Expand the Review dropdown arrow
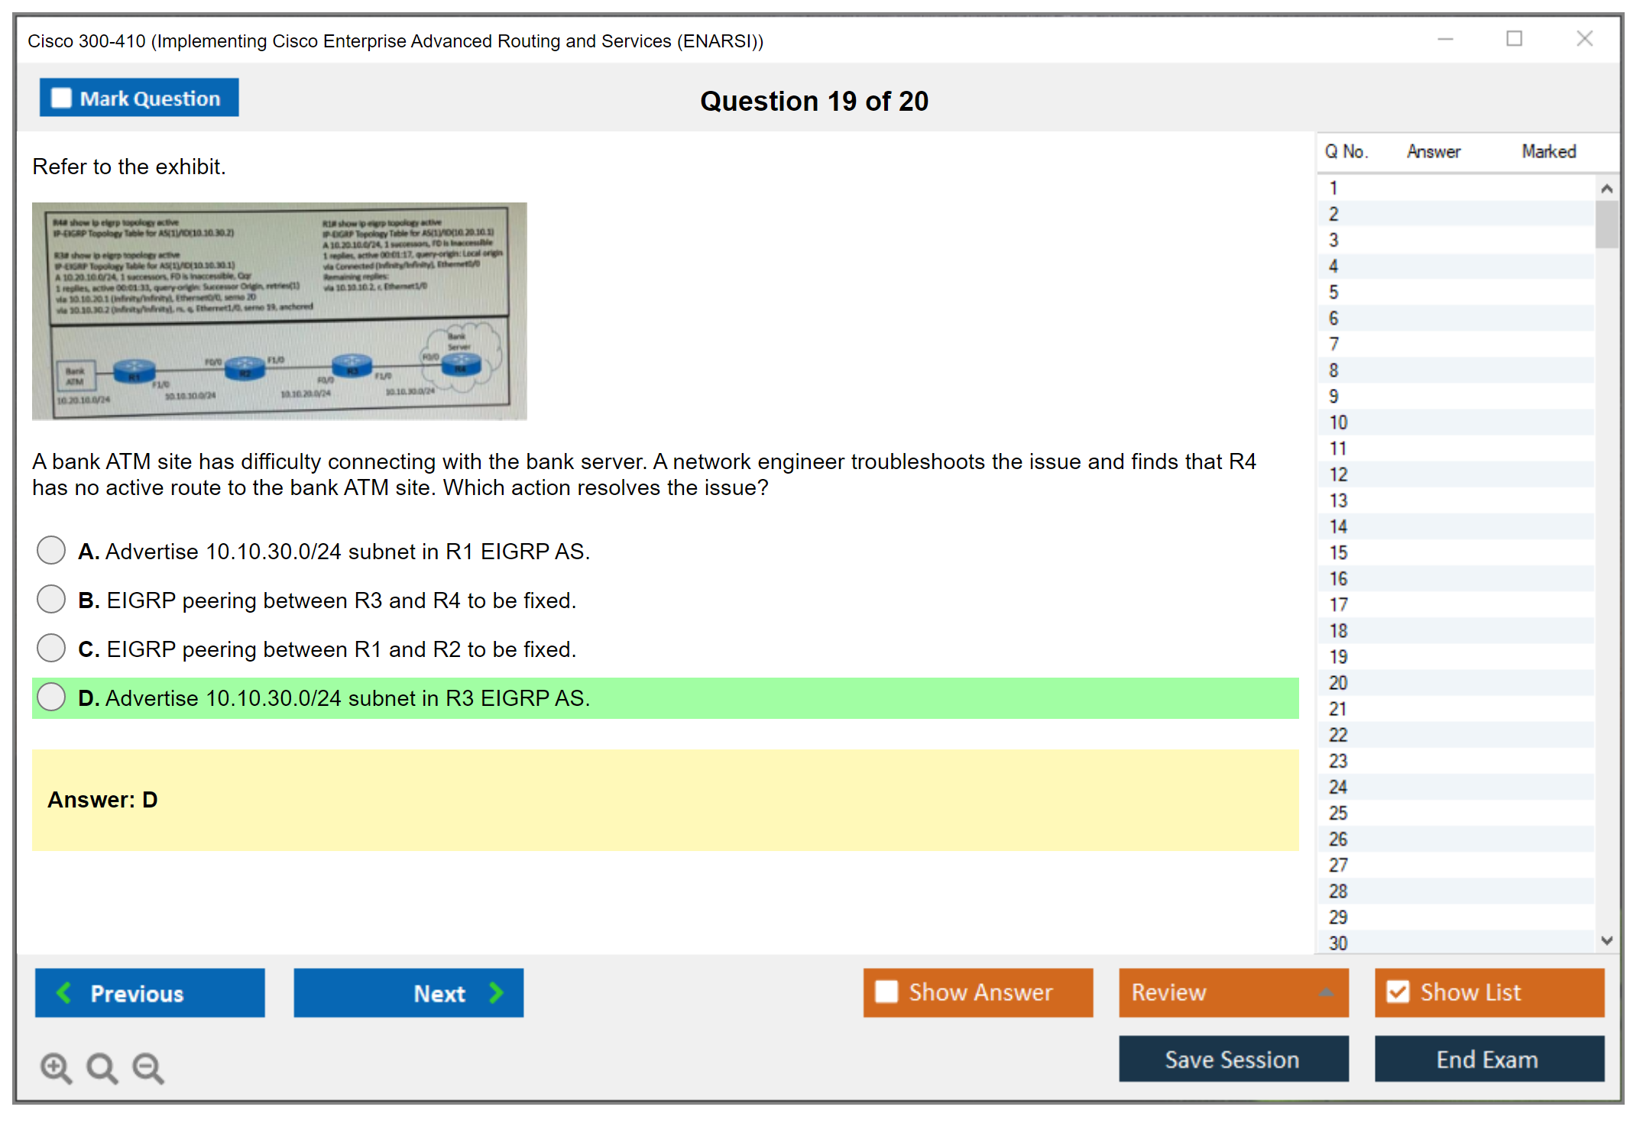The width and height of the screenshot is (1643, 1123). pyautogui.click(x=1326, y=992)
